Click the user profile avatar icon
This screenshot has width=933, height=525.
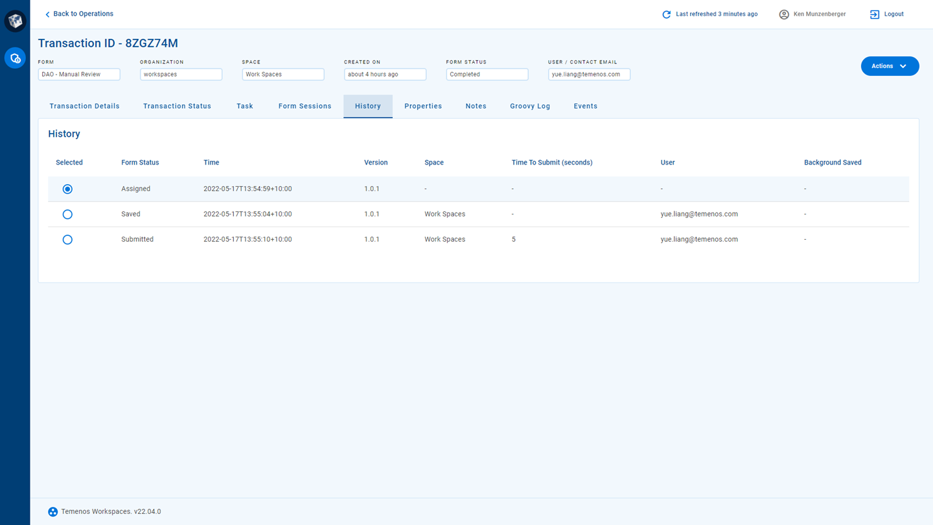784,14
